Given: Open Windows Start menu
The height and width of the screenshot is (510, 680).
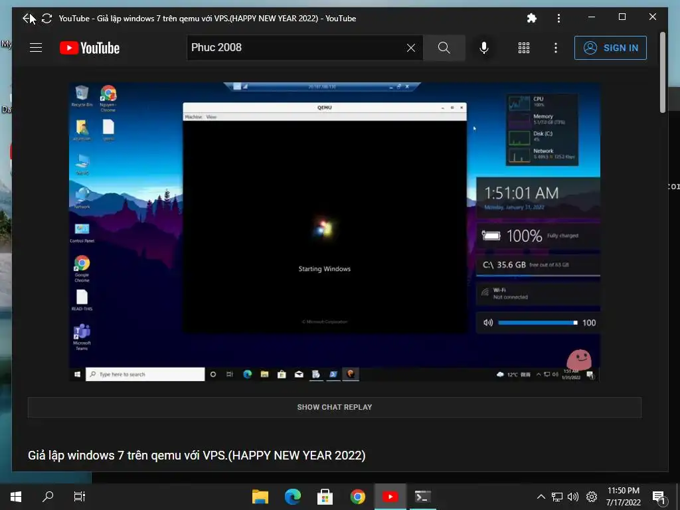Looking at the screenshot, I should coord(16,497).
